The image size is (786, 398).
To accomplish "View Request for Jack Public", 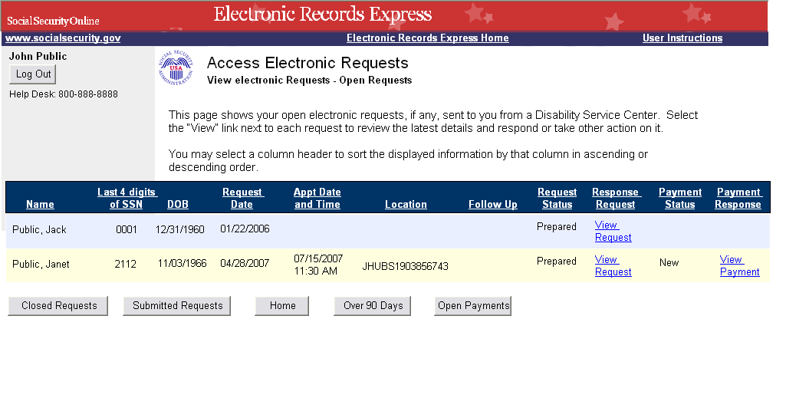I will [613, 232].
